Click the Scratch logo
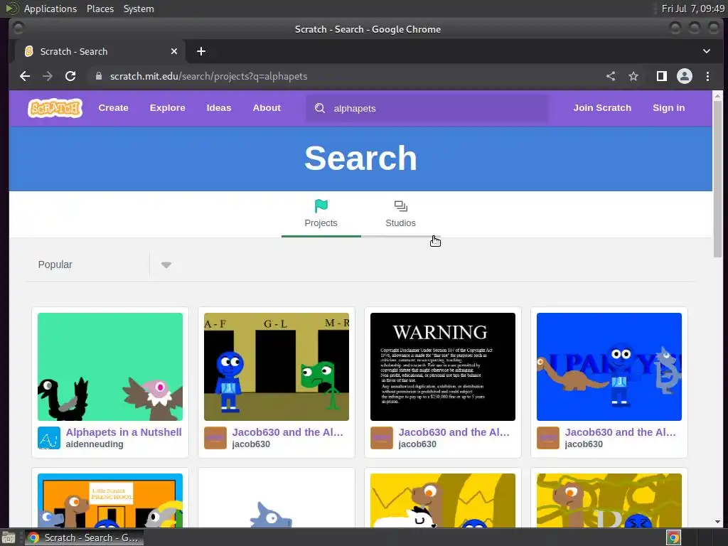This screenshot has height=546, width=728. pyautogui.click(x=55, y=108)
